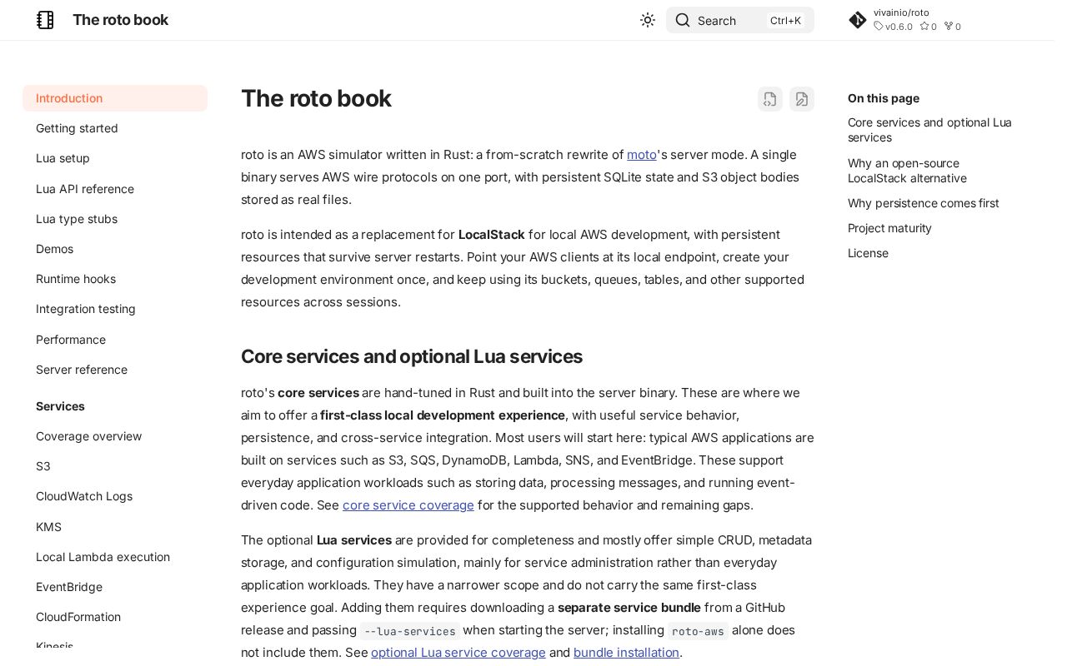The height and width of the screenshot is (666, 1067).
Task: Open Server reference page
Action: (82, 370)
